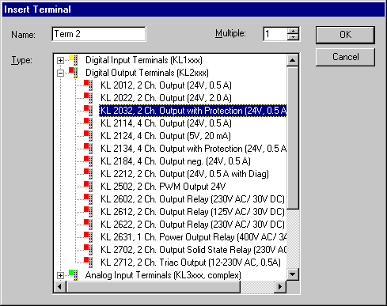
Task: Click the KL 2712 triac output icon
Action: [x=89, y=263]
